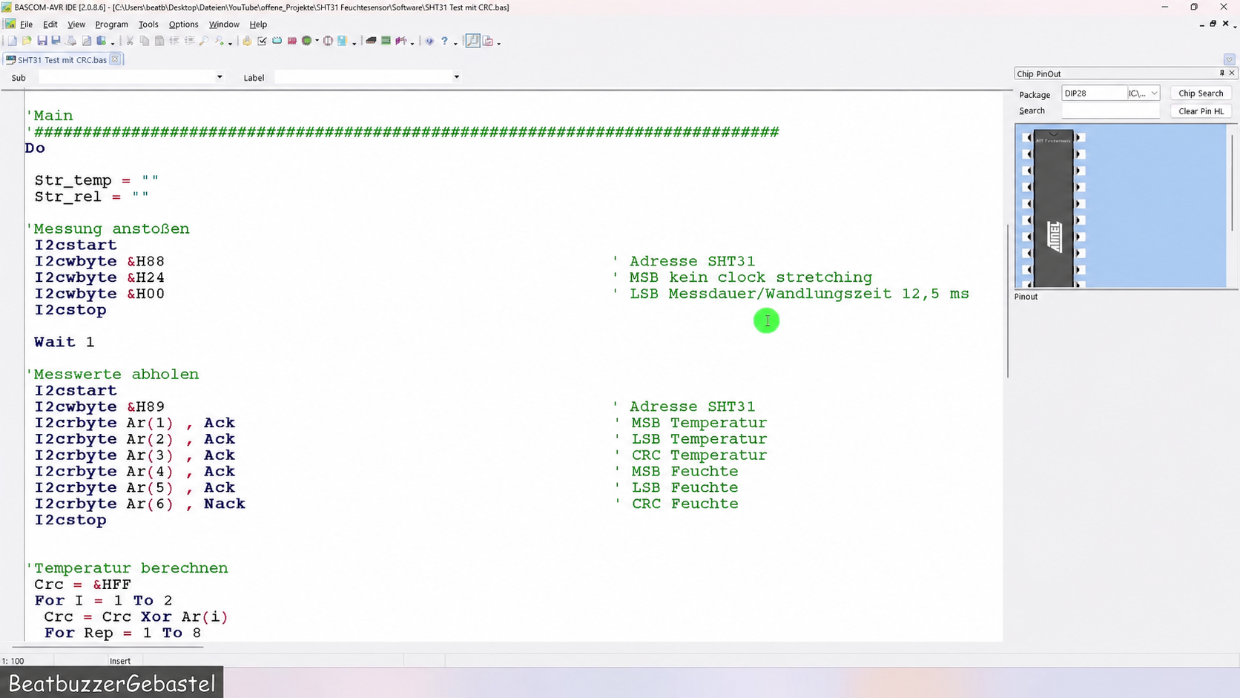Expand the arrow at the far right of the tab bar
Viewport: 1240px width, 698px height.
[1229, 60]
